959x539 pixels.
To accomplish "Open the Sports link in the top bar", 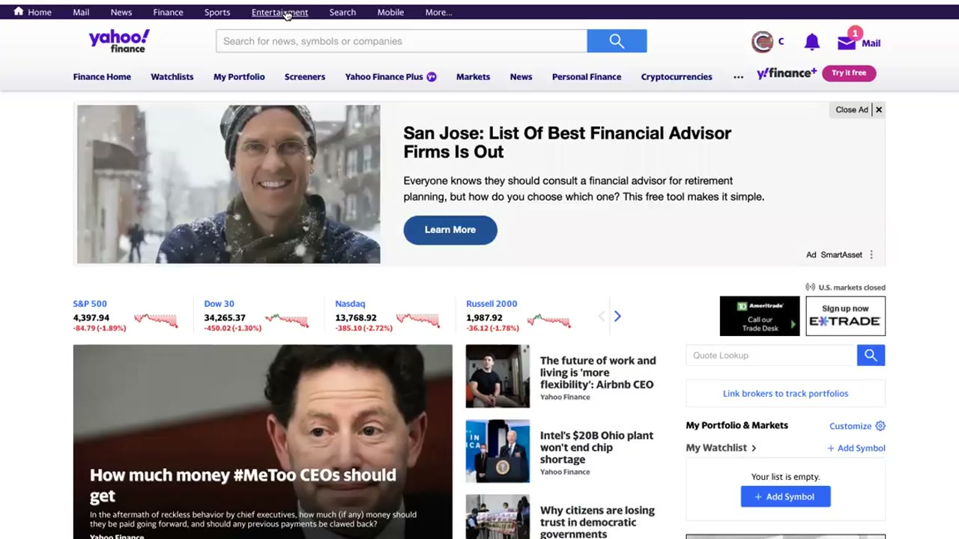I will tap(217, 12).
